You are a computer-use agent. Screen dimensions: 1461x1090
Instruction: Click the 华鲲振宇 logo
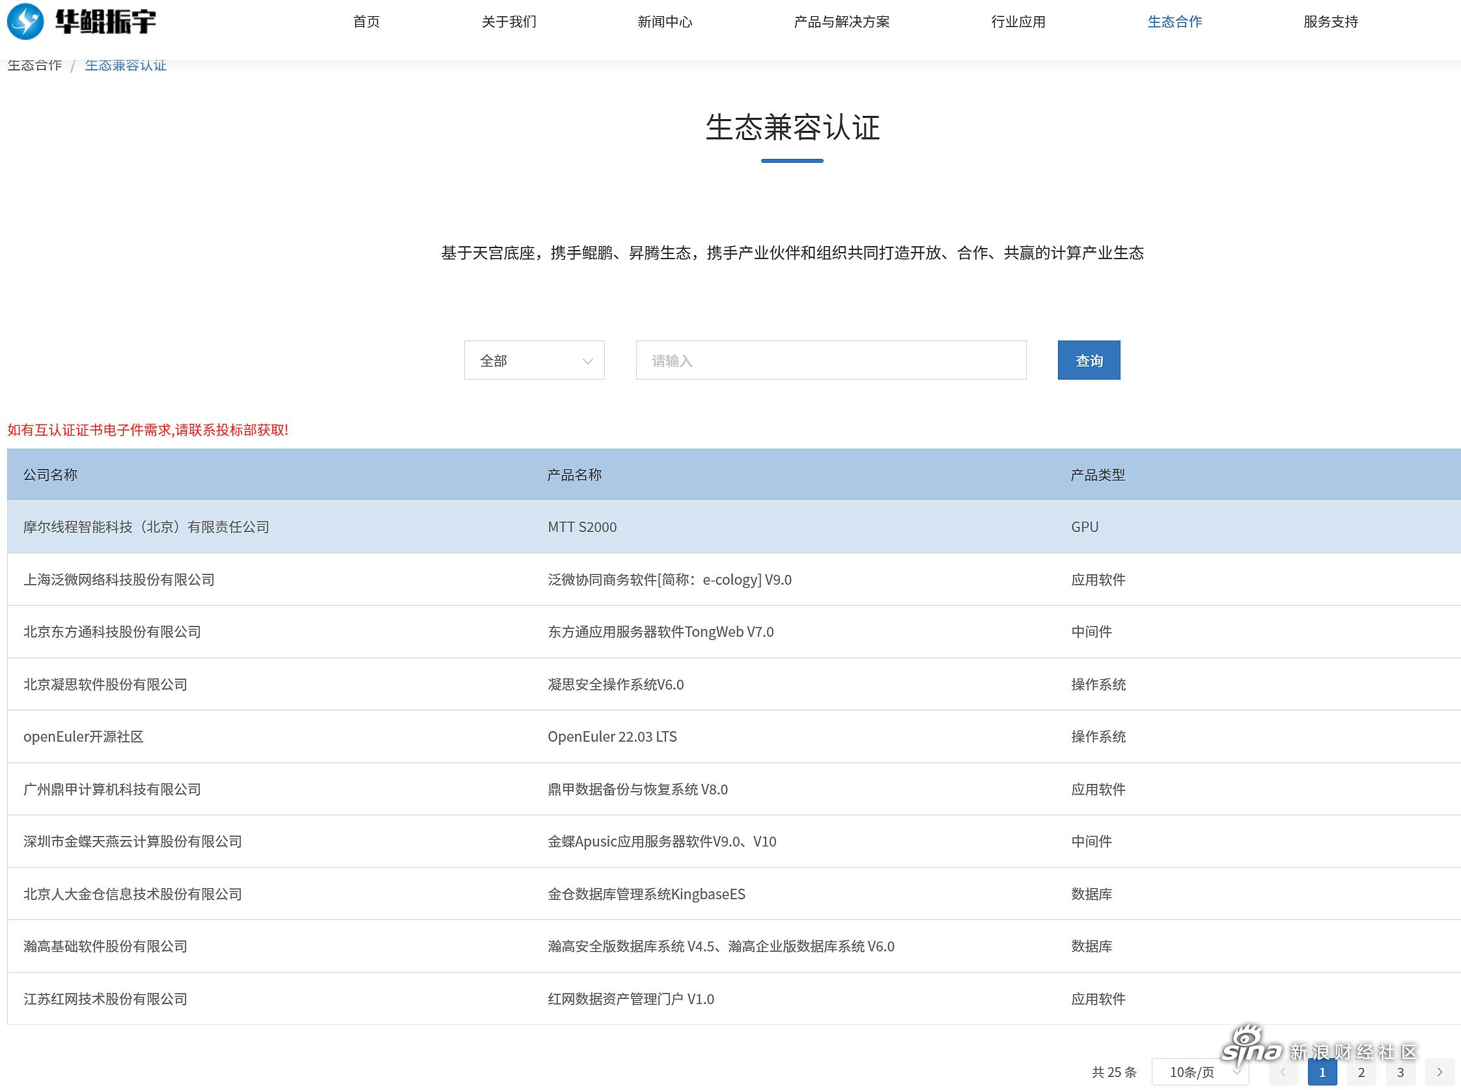82,21
